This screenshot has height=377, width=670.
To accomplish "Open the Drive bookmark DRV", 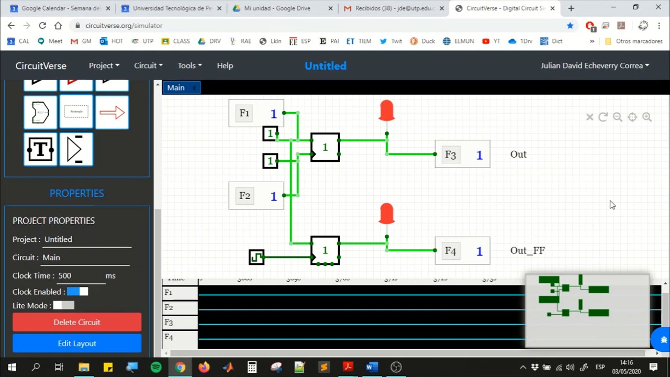I will 209,41.
